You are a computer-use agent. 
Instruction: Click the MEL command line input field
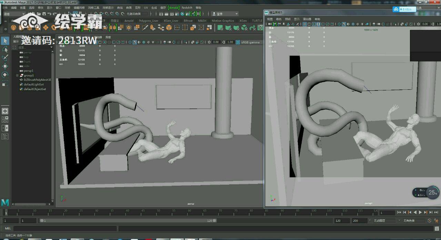click(x=65, y=228)
